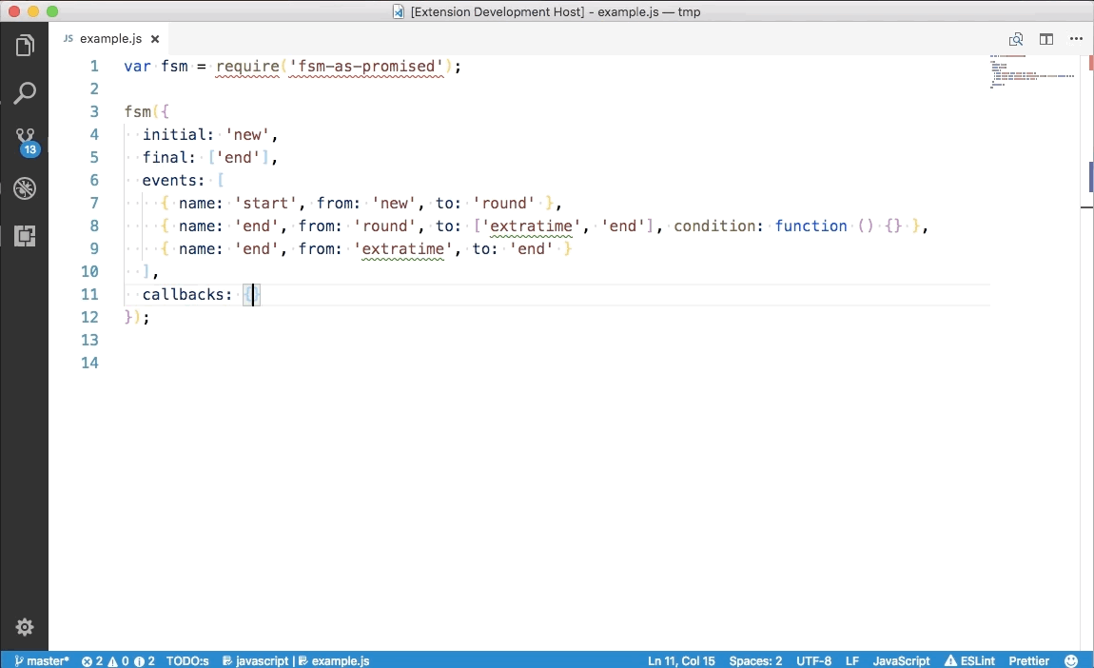Open the Extensions view in activity bar
Screen dimensions: 1094x668
click(x=25, y=236)
